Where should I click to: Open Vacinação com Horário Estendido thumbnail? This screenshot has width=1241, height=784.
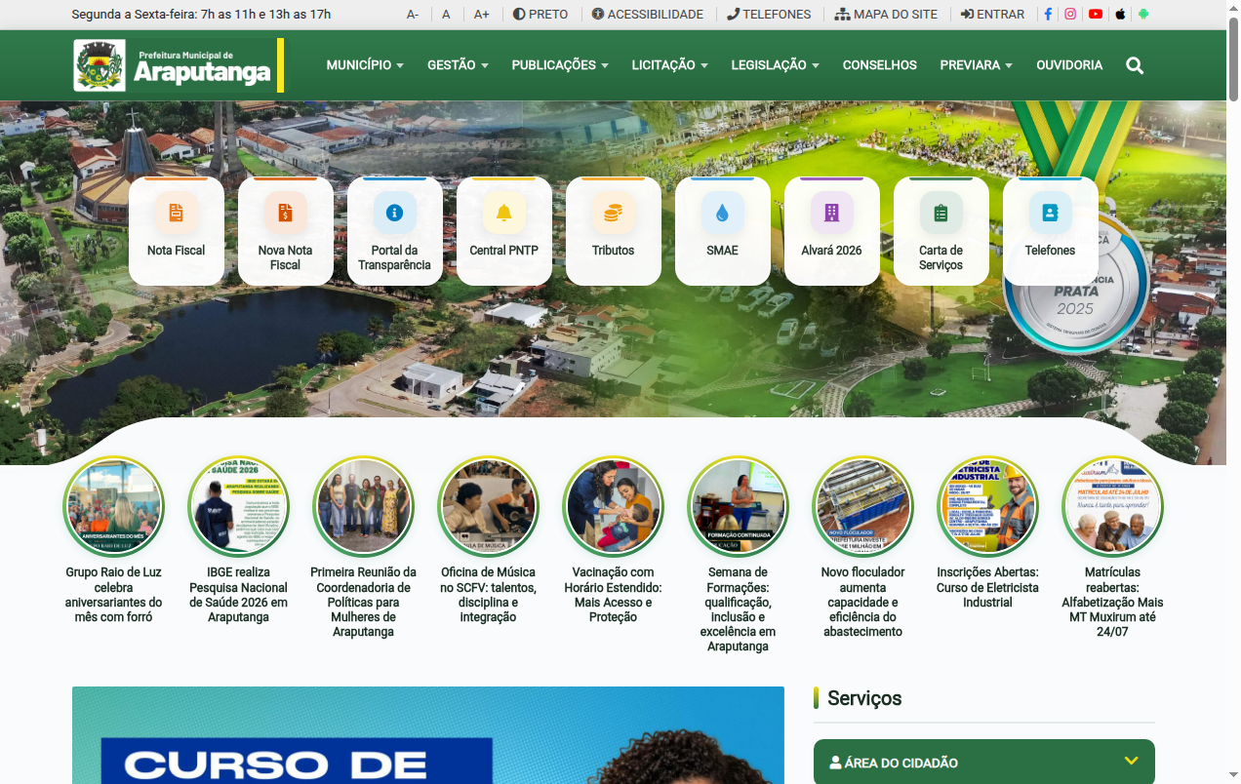click(613, 507)
